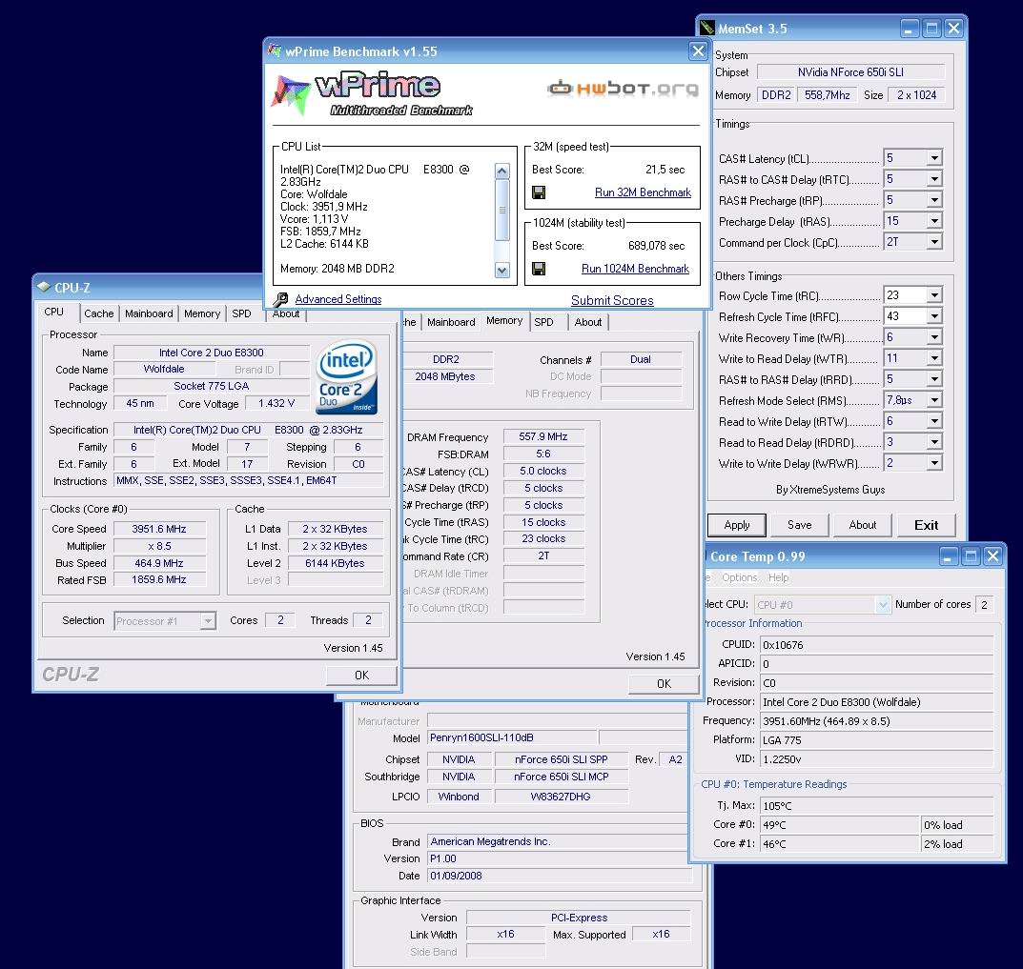
Task: Click the BIOS date 01/09/2008 field
Action: pyautogui.click(x=559, y=876)
